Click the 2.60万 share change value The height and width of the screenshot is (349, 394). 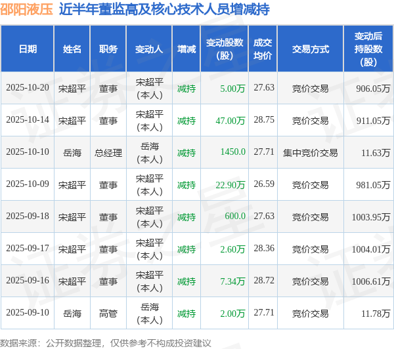[232, 249]
